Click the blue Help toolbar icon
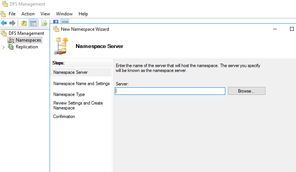Viewport: 296px width, 172px height. pyautogui.click(x=56, y=22)
